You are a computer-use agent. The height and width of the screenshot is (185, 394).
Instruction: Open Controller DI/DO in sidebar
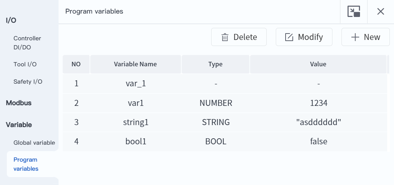[x=27, y=43]
